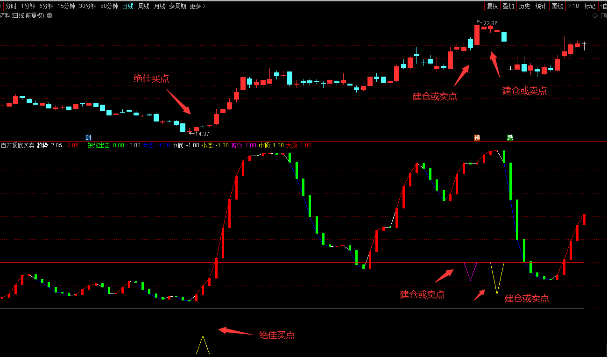Switch to 分时 intraday chart tab
Image resolution: width=607 pixels, height=357 pixels.
tap(11, 6)
